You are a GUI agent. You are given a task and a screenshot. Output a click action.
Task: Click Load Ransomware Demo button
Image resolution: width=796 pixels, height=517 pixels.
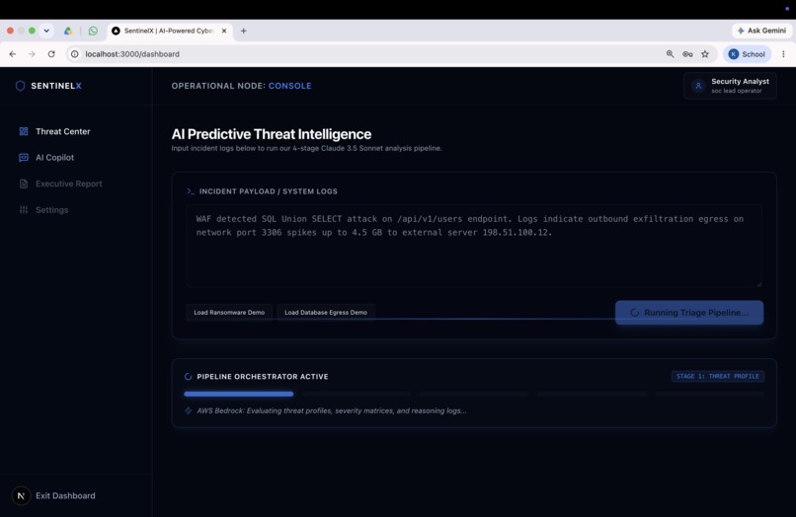pyautogui.click(x=229, y=313)
